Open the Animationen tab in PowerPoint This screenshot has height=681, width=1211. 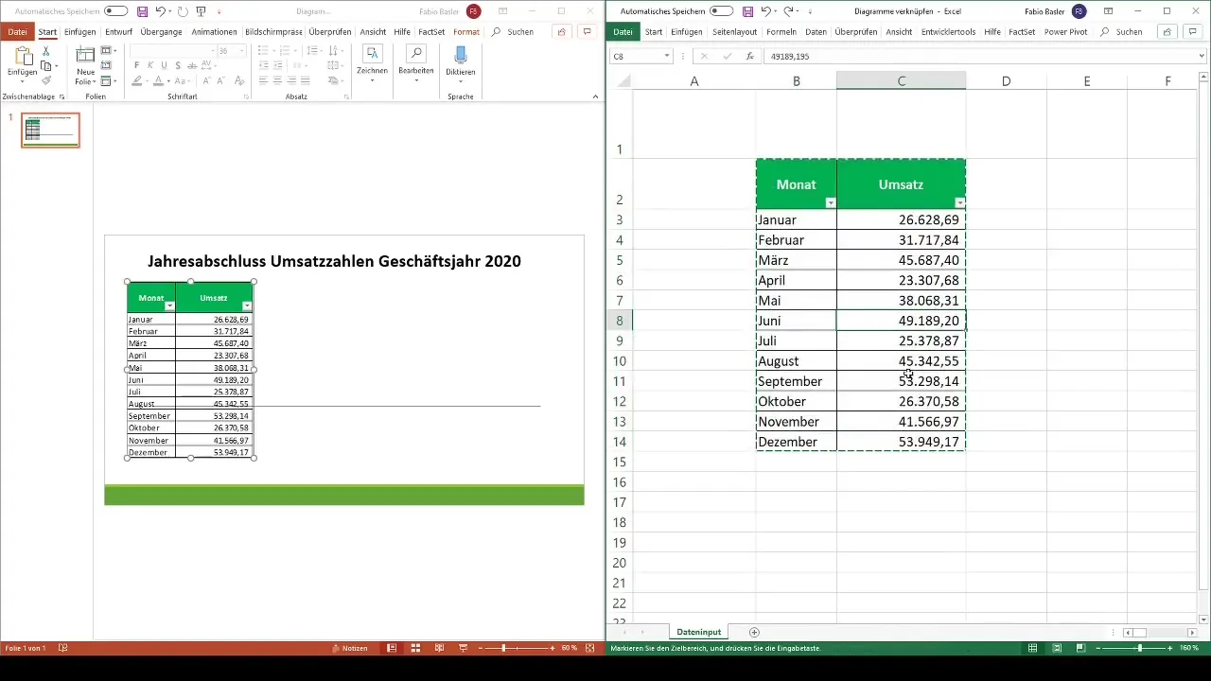pos(214,32)
